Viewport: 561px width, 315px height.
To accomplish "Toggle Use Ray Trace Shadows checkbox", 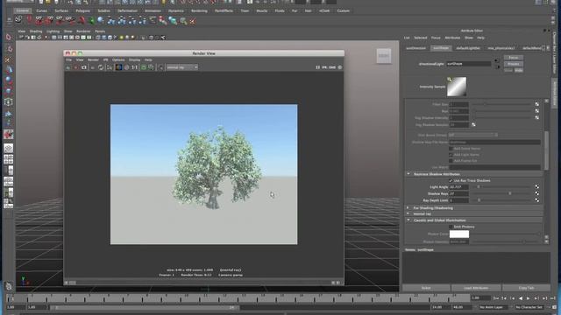I will pyautogui.click(x=451, y=181).
